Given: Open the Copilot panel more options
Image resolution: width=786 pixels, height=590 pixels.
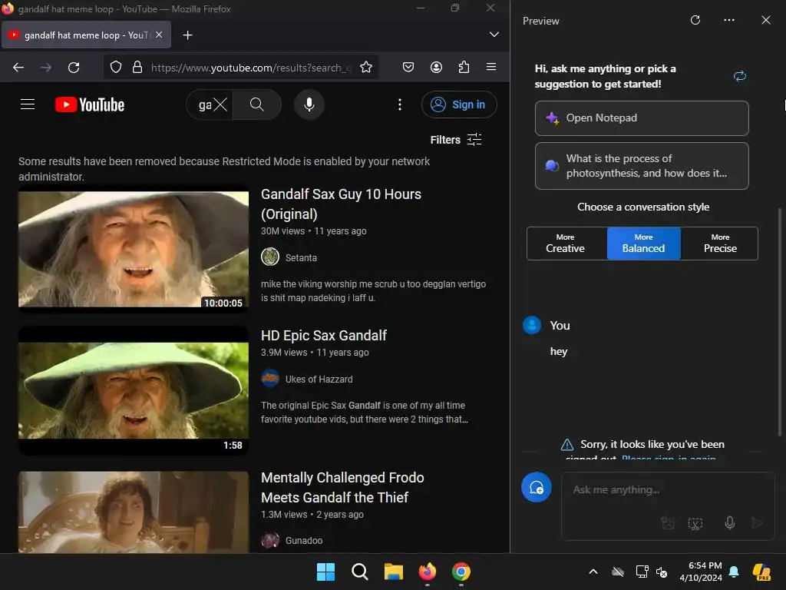Looking at the screenshot, I should pyautogui.click(x=729, y=20).
